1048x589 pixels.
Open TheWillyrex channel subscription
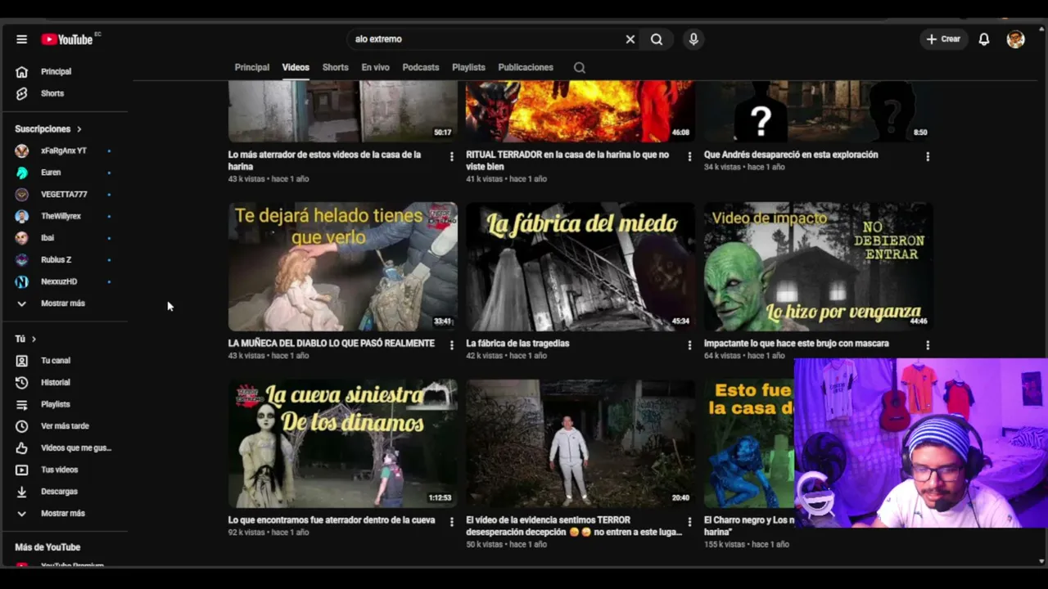[65, 216]
